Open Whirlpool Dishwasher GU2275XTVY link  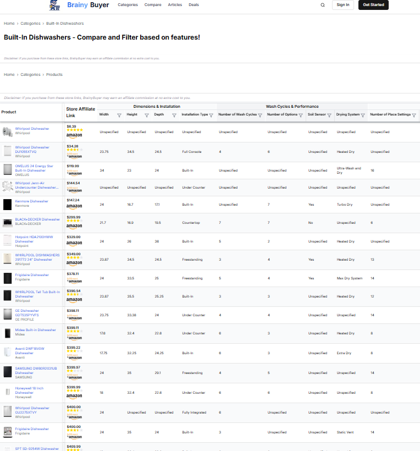click(x=32, y=410)
